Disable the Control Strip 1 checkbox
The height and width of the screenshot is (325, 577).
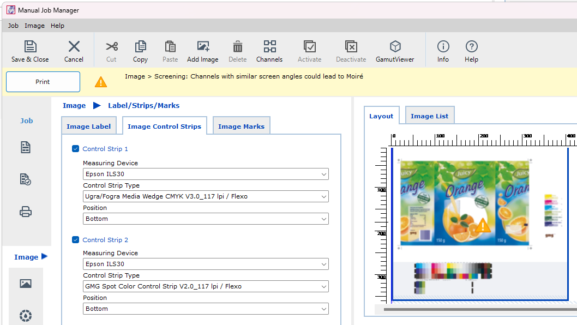[75, 149]
